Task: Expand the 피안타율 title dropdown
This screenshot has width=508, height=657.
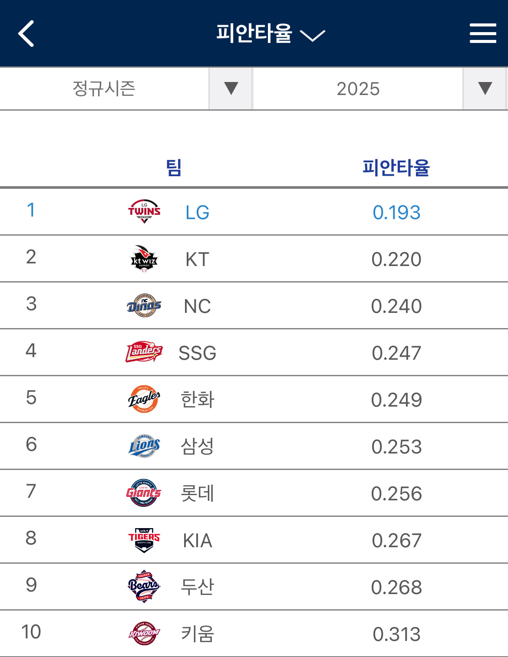Action: click(270, 34)
